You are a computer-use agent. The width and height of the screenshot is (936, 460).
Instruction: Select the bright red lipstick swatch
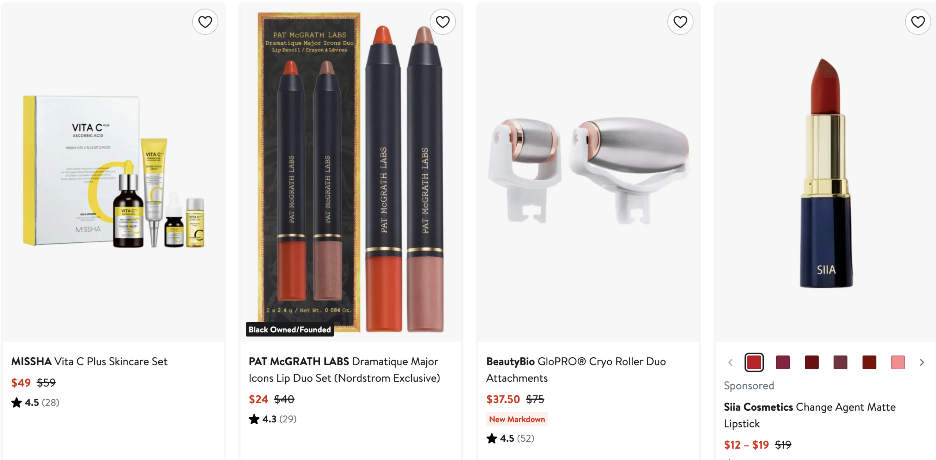click(x=754, y=362)
